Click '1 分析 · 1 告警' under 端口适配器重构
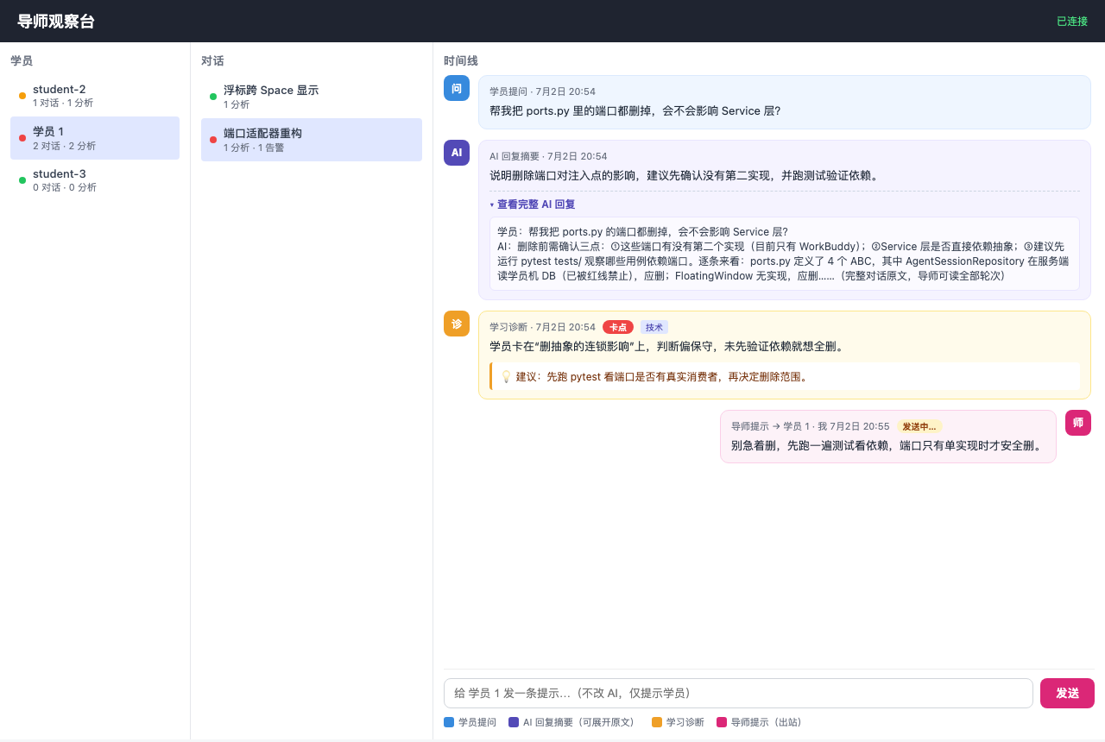The image size is (1105, 742). pyautogui.click(x=254, y=148)
